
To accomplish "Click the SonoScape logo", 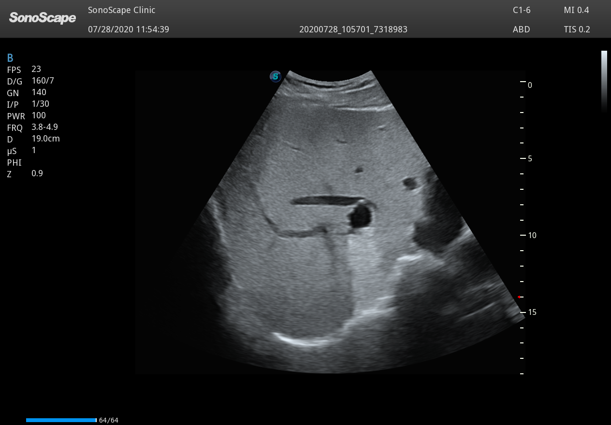I will [43, 18].
